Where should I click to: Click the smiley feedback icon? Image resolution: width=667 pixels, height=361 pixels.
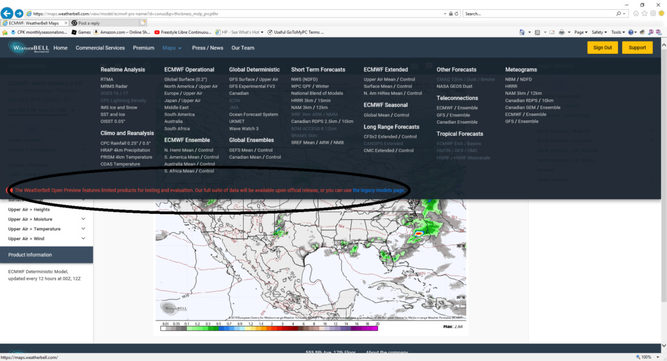click(662, 14)
